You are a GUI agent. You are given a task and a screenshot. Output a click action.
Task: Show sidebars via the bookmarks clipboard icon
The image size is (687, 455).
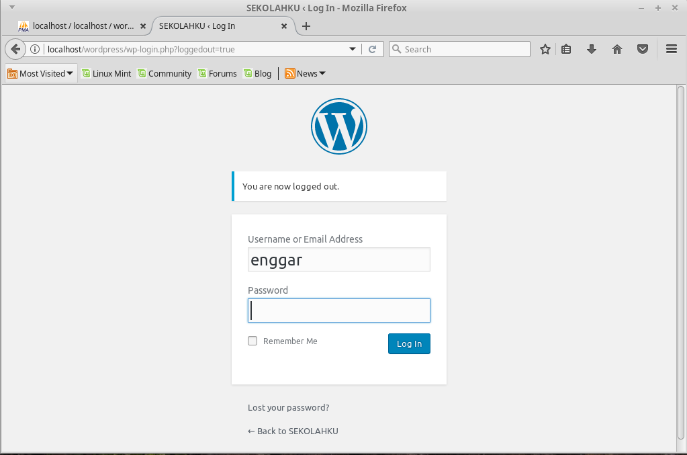[x=566, y=48]
